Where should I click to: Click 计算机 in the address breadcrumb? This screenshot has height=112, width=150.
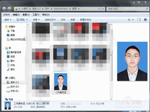(25, 9)
